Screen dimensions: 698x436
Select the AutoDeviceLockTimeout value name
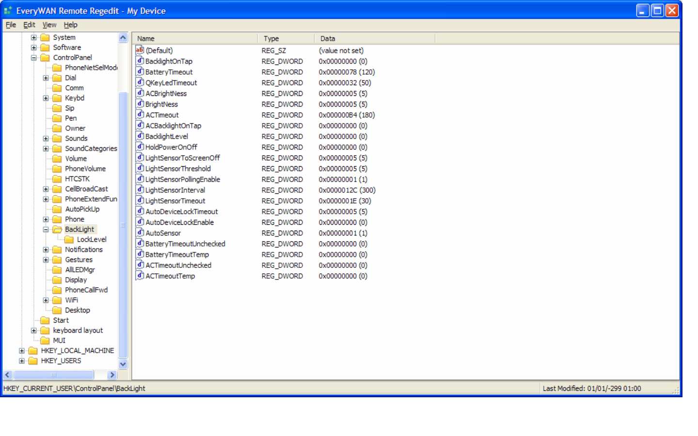(x=181, y=211)
